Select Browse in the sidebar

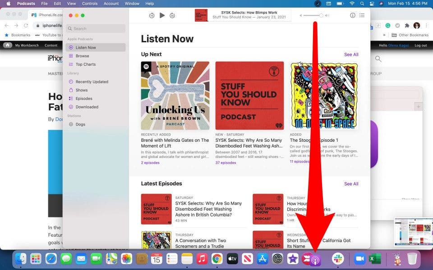tap(82, 56)
